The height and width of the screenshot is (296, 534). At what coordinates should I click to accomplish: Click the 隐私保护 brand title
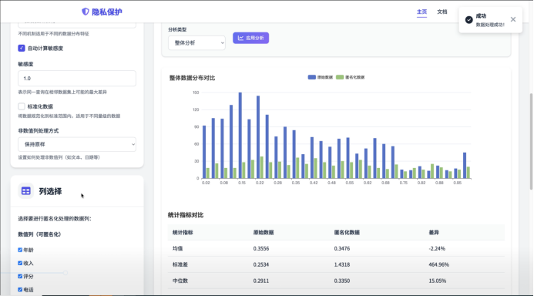107,12
